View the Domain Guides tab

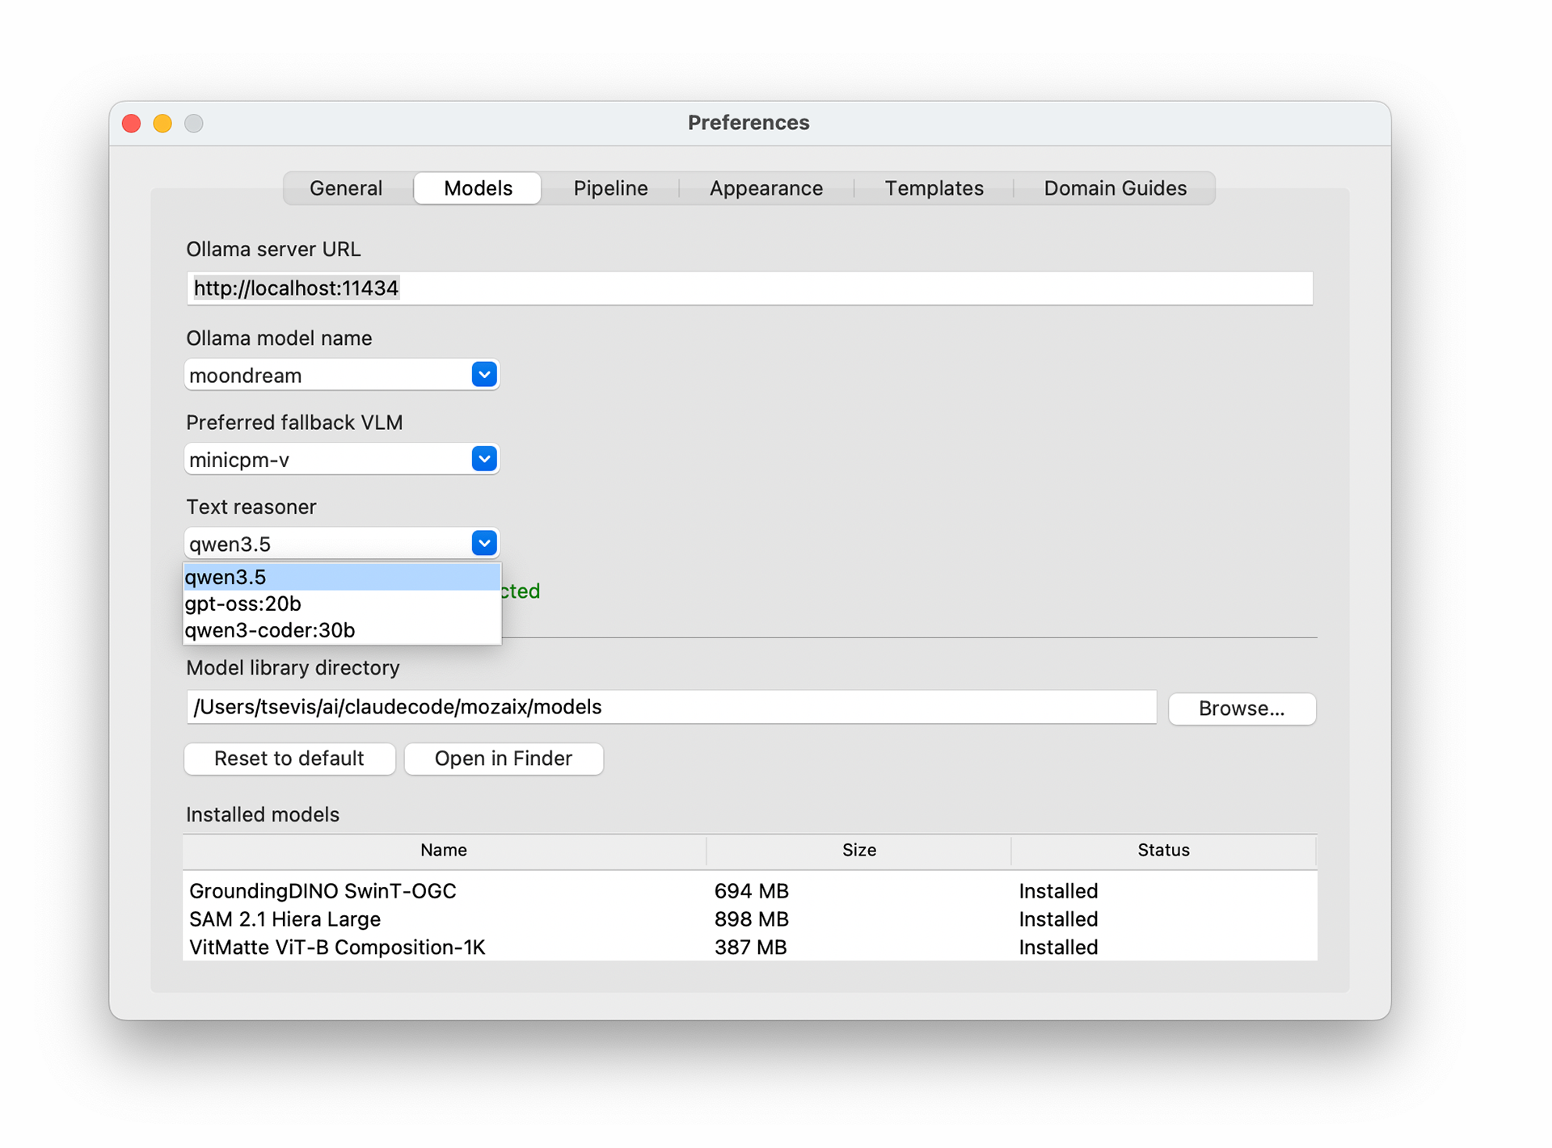[x=1115, y=187]
